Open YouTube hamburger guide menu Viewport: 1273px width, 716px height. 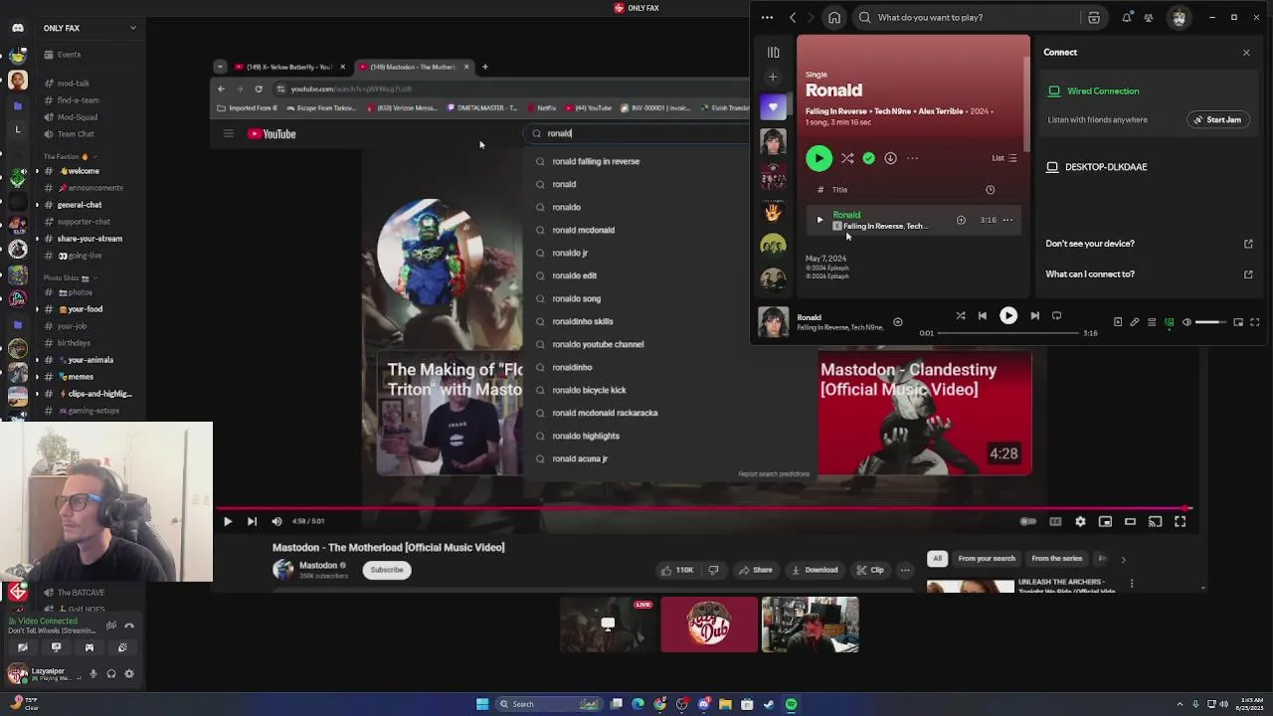228,133
